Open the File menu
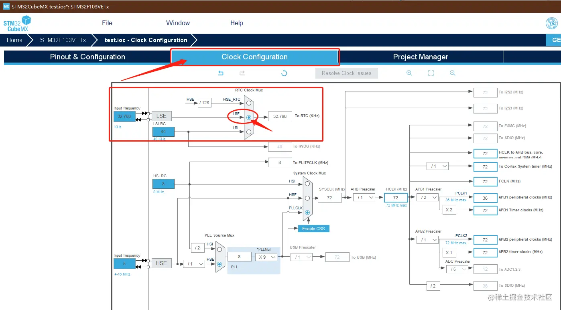 [x=107, y=23]
